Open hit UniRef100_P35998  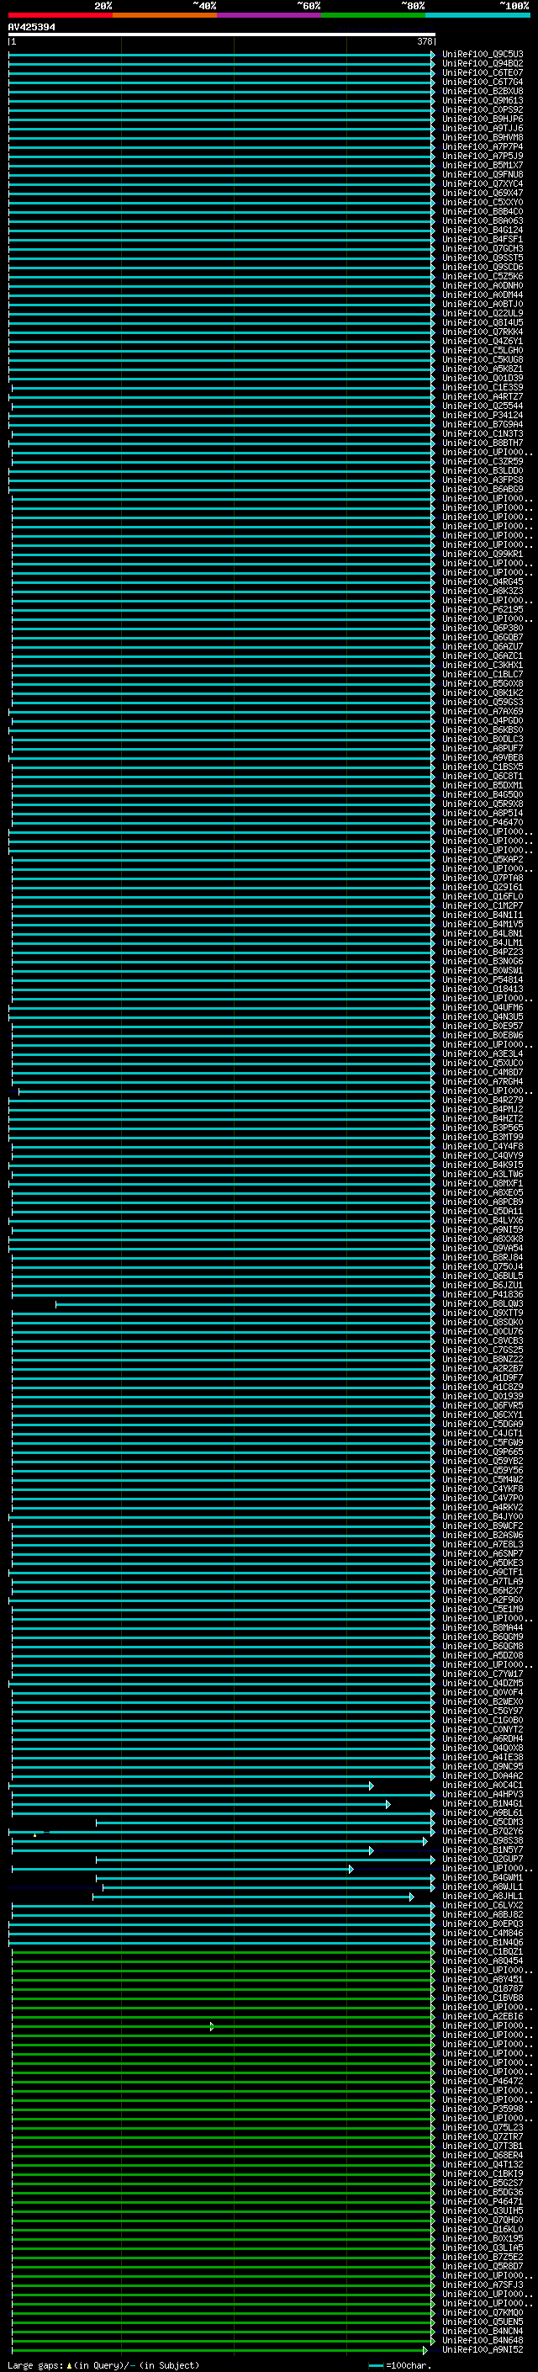483,2109
